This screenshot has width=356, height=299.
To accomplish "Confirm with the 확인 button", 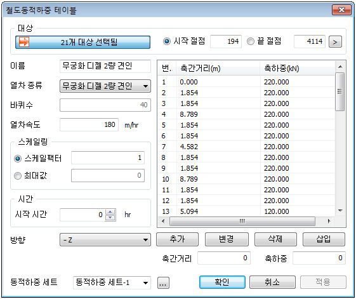I will (222, 282).
